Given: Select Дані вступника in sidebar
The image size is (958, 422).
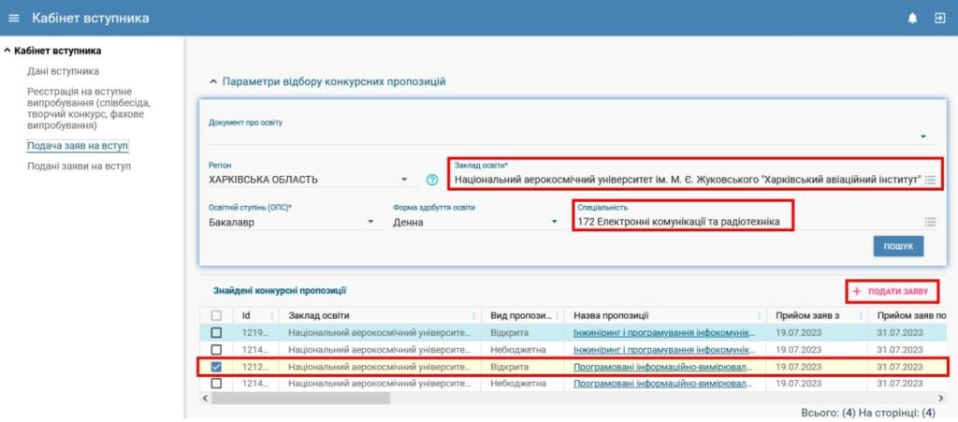Looking at the screenshot, I should coord(63,71).
